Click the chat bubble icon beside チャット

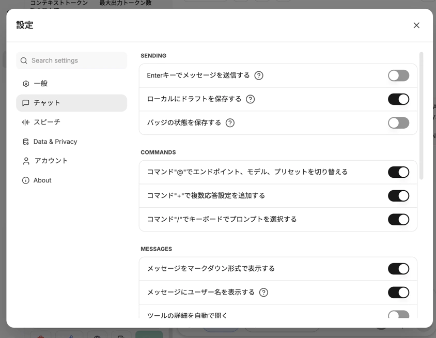[26, 103]
